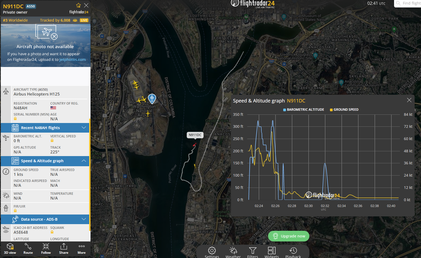Image resolution: width=421 pixels, height=258 pixels.
Task: Open the 3D view
Action: coord(10,249)
